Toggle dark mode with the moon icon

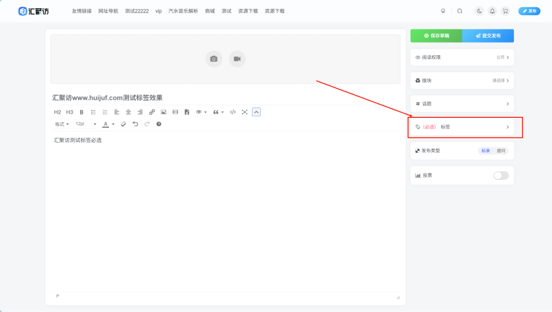click(480, 11)
